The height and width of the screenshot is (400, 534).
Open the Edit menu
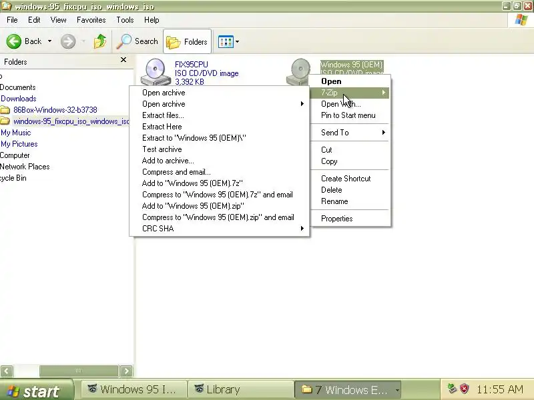coord(34,20)
